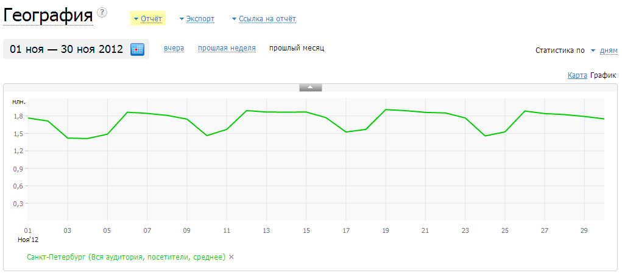Click the 03 date label on x-axis
Image resolution: width=622 pixels, height=273 pixels.
tap(68, 230)
